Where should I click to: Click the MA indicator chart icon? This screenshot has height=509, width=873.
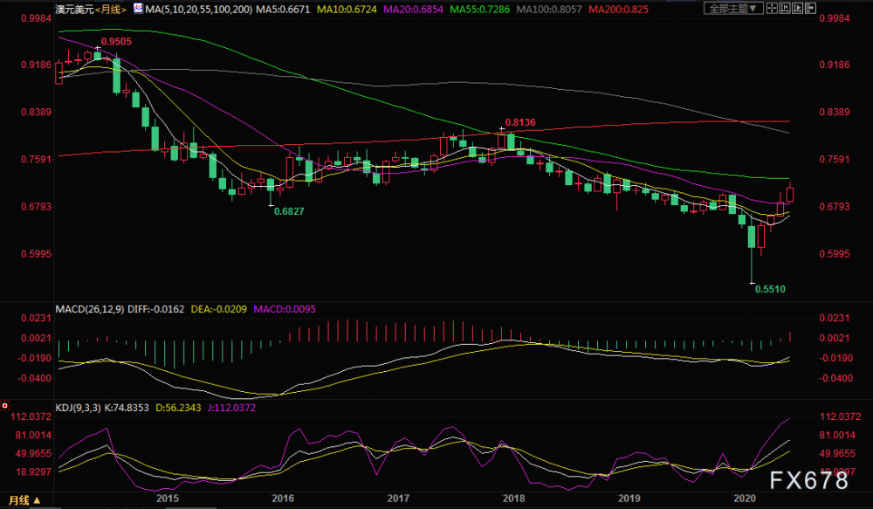pyautogui.click(x=138, y=9)
